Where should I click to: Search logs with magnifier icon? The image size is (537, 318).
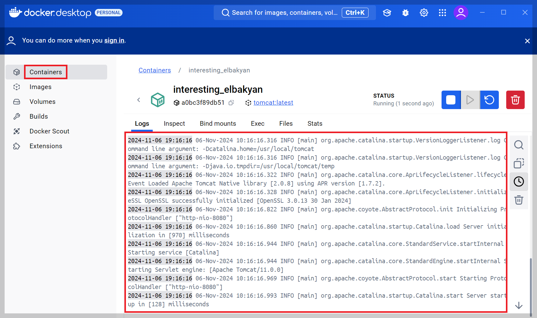(519, 145)
